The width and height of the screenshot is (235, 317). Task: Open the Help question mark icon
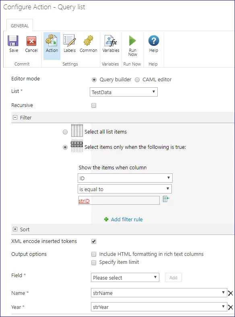pos(154,41)
